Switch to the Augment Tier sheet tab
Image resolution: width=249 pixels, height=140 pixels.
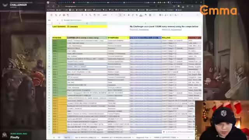pyautogui.click(x=144, y=137)
